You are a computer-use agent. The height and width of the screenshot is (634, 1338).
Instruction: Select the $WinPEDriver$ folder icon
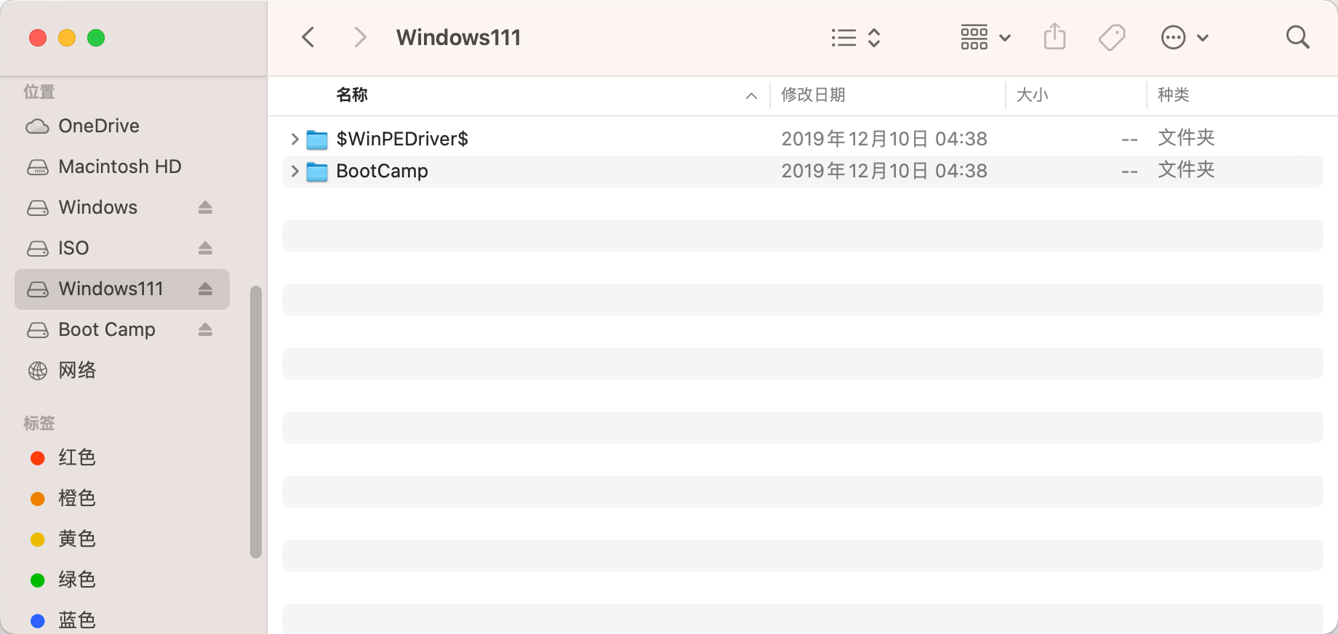tap(317, 139)
